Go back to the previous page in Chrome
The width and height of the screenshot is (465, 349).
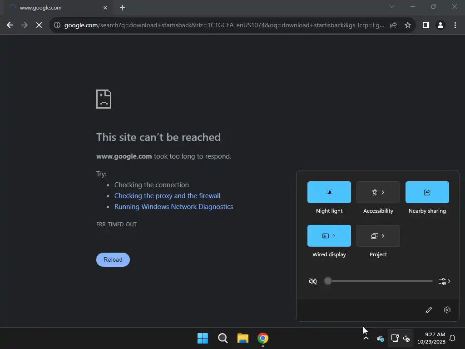click(x=10, y=25)
